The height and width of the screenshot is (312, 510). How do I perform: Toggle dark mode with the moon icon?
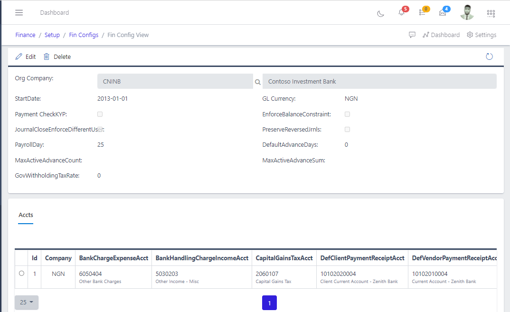(380, 14)
